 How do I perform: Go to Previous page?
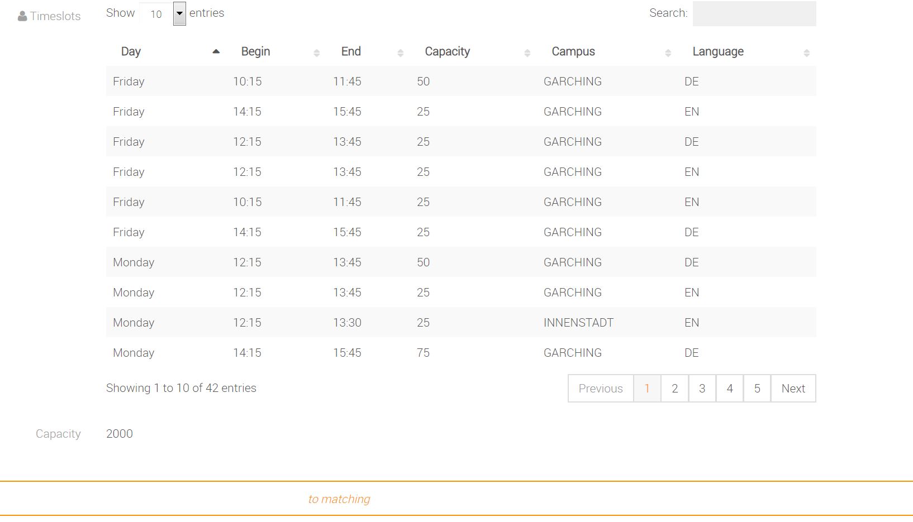click(601, 389)
